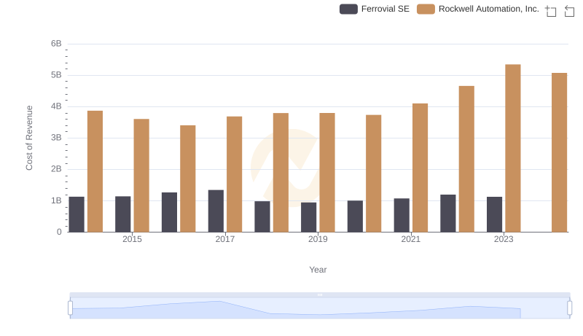This screenshot has width=583, height=336.
Task: Click the Ferrovial bar for 2019
Action: pyautogui.click(x=309, y=216)
